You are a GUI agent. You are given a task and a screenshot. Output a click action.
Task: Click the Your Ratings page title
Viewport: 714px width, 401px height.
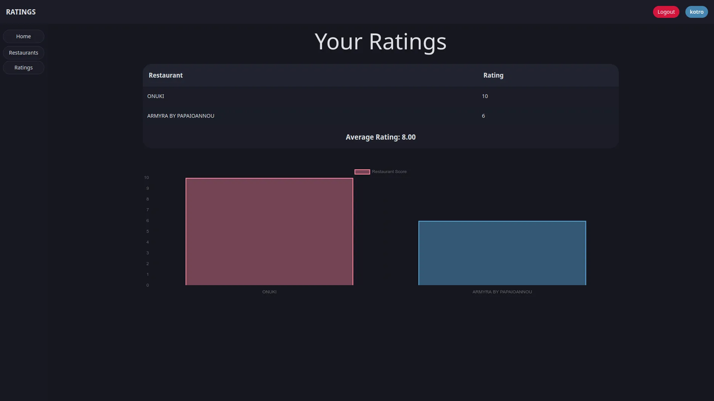tap(380, 41)
